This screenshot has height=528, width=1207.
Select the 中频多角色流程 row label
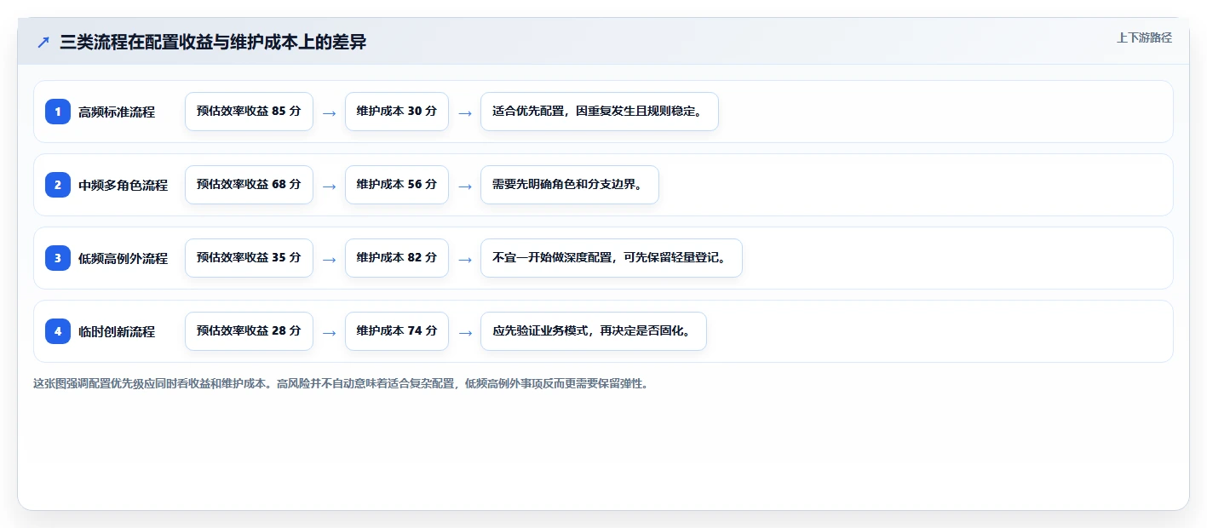coord(124,185)
